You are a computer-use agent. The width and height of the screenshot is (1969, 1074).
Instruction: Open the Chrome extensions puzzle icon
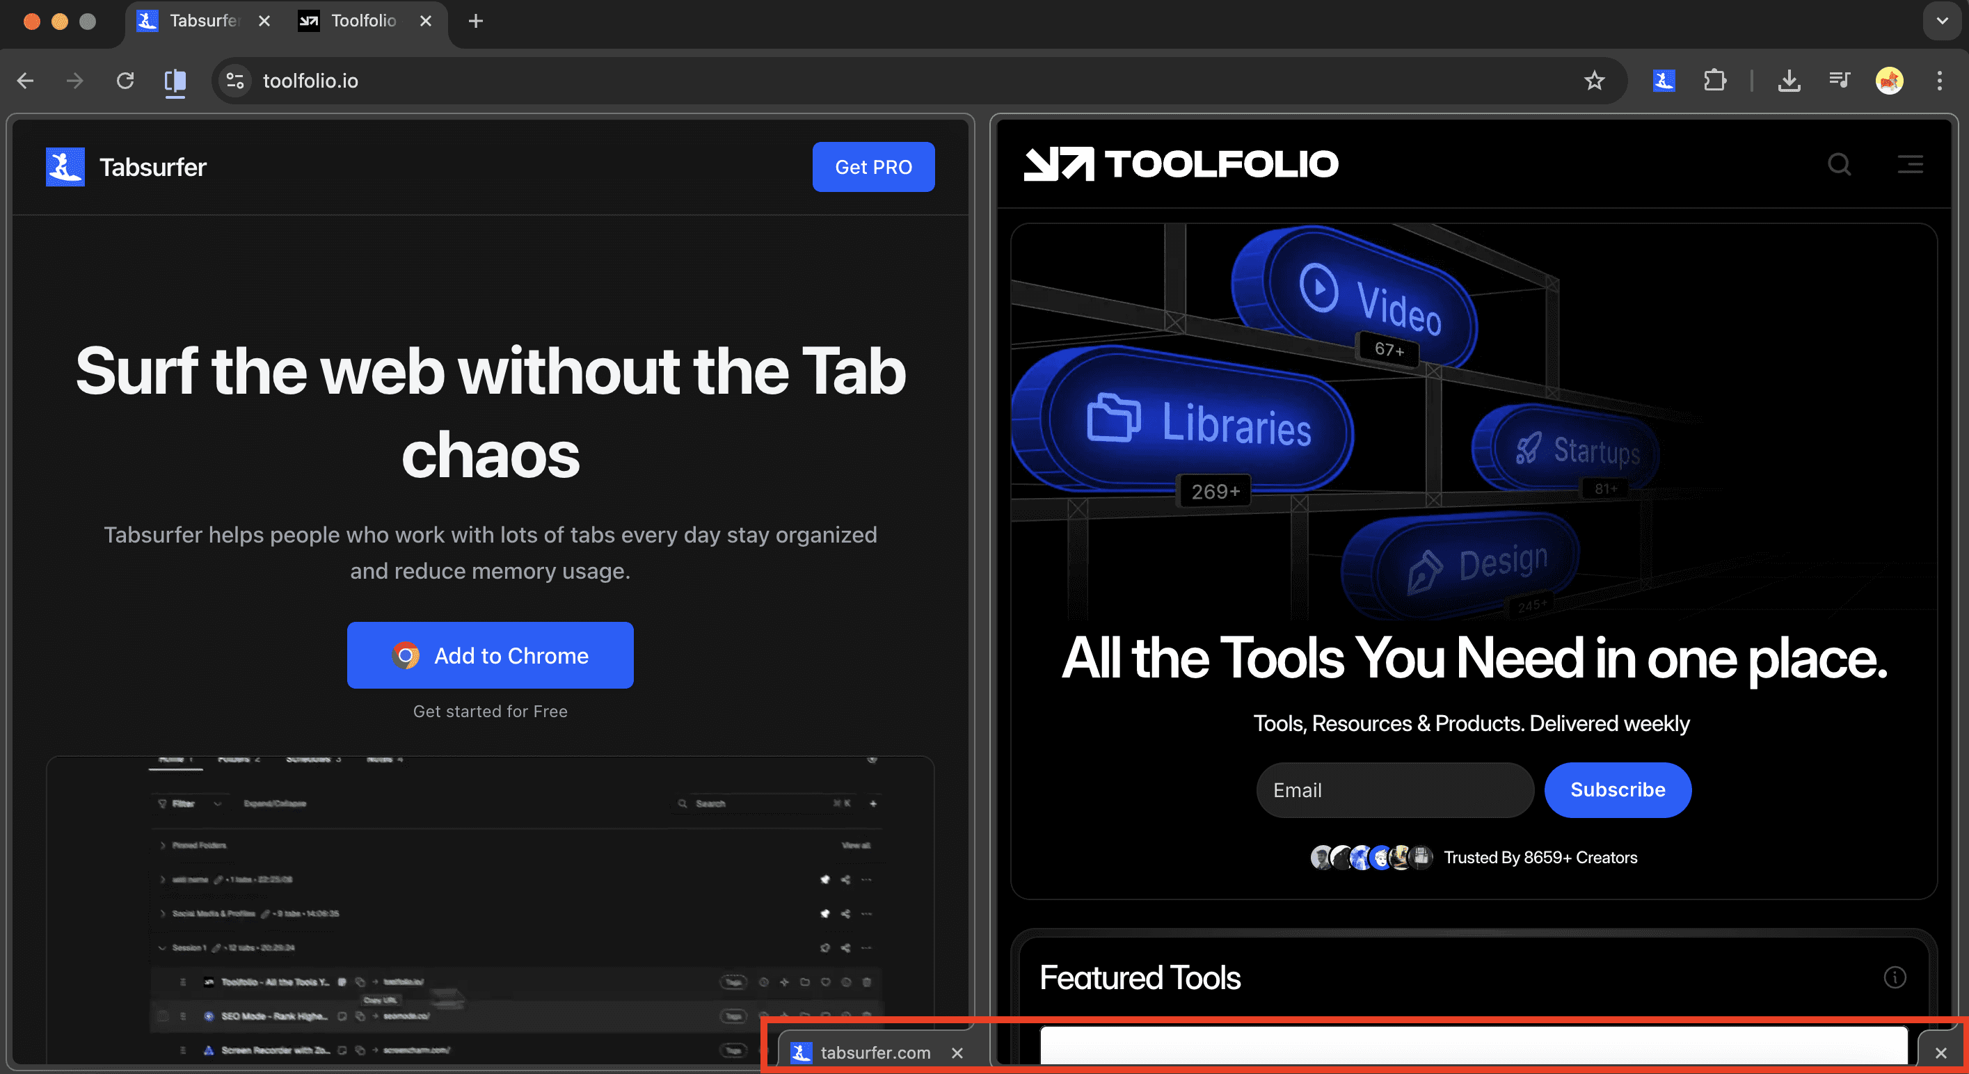pyautogui.click(x=1714, y=80)
